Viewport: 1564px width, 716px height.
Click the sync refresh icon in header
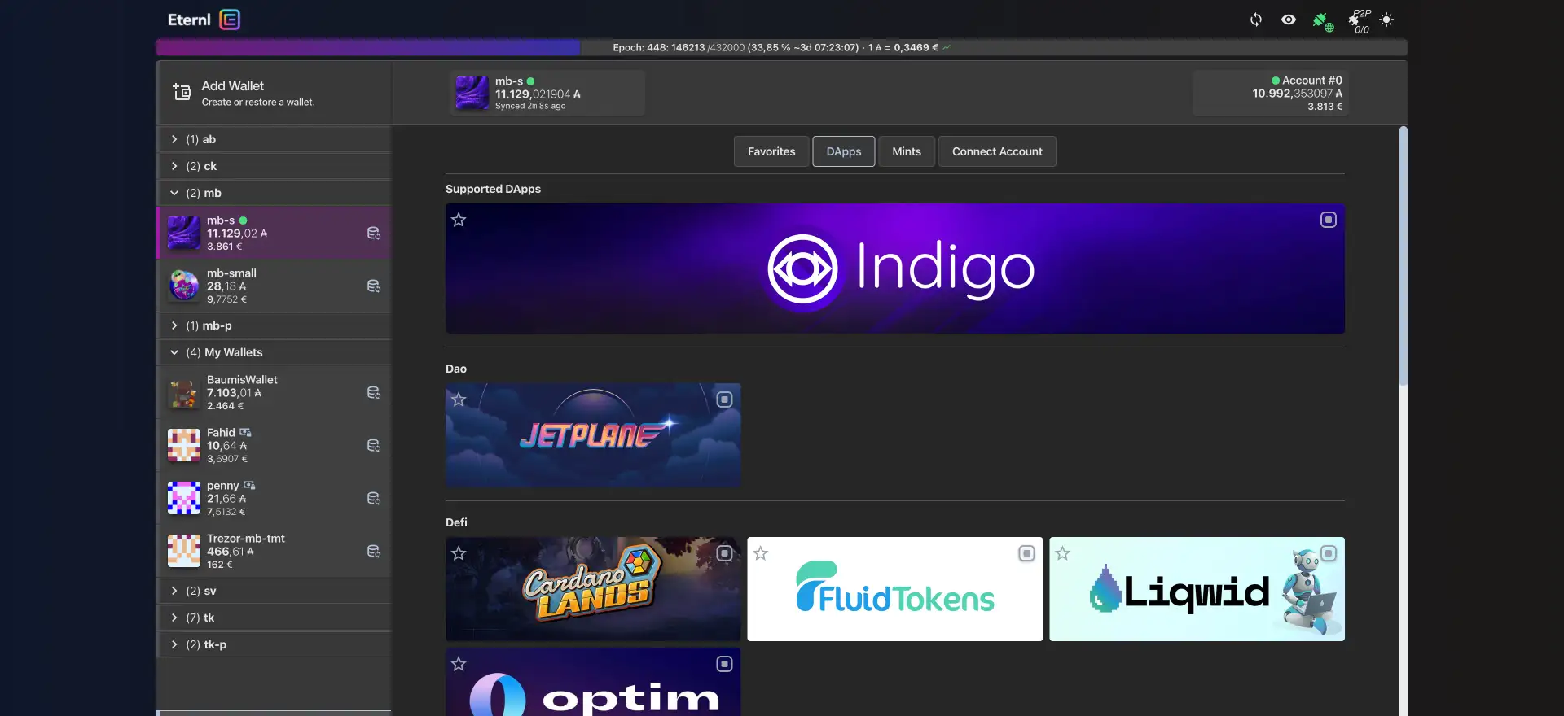1256,20
